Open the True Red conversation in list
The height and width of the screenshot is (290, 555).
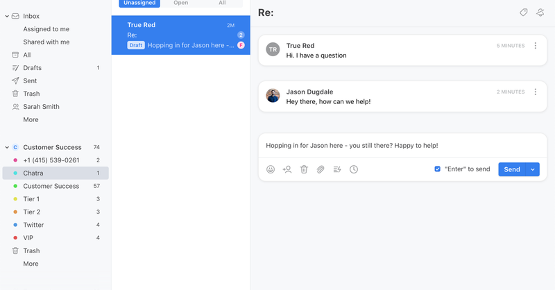[x=180, y=35]
